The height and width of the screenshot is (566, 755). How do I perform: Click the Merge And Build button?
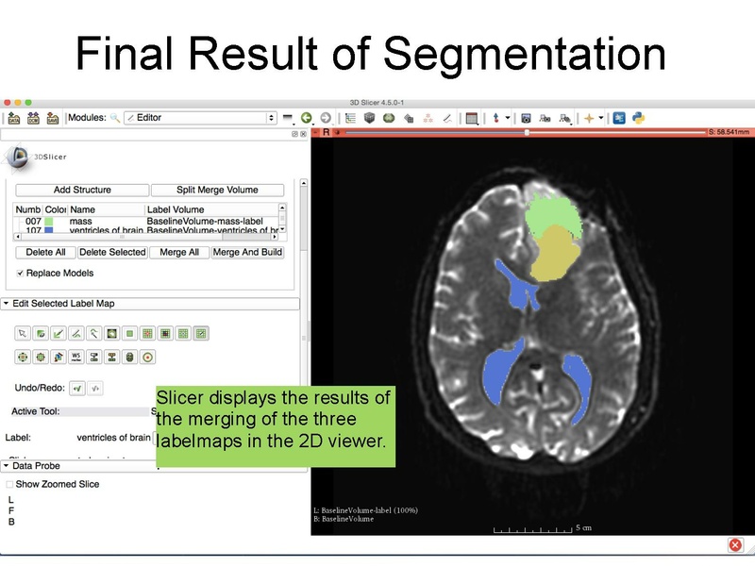(x=247, y=252)
